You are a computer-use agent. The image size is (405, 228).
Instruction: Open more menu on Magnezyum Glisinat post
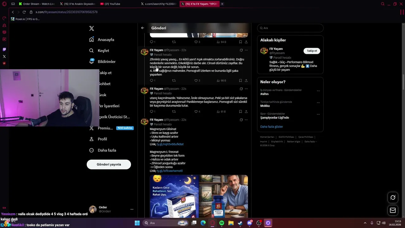246,120
